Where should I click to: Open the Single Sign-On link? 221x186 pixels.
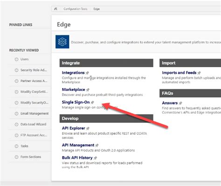click(x=76, y=102)
